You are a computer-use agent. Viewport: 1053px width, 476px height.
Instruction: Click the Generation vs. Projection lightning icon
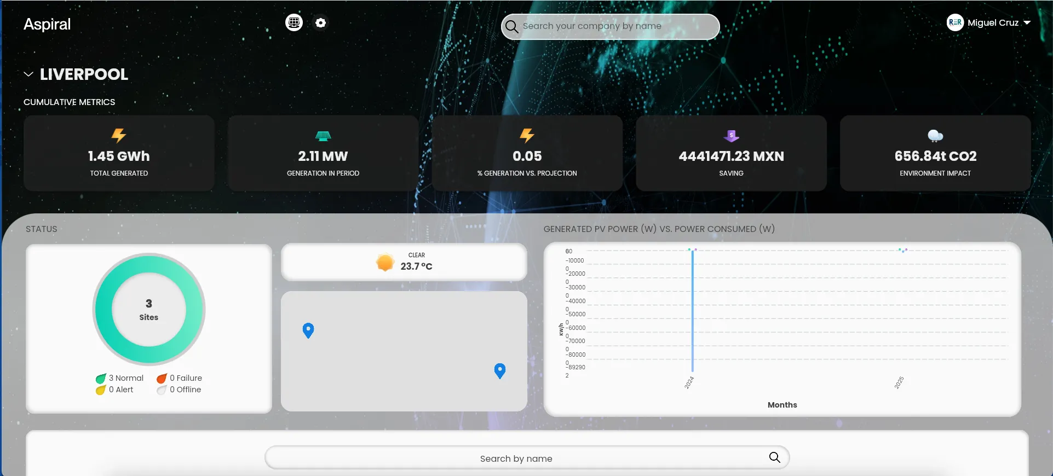click(527, 135)
